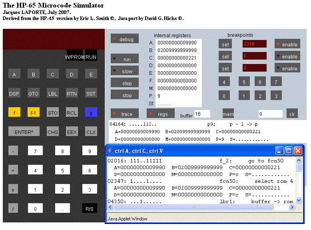Click trace window scroll left arrow
Screen dimensions: 311x230
point(110,207)
